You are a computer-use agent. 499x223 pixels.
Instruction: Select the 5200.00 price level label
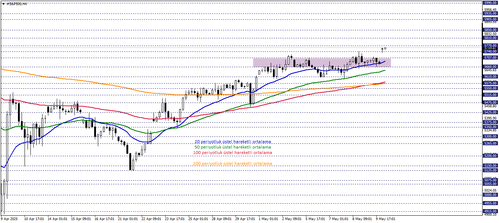coord(490,156)
